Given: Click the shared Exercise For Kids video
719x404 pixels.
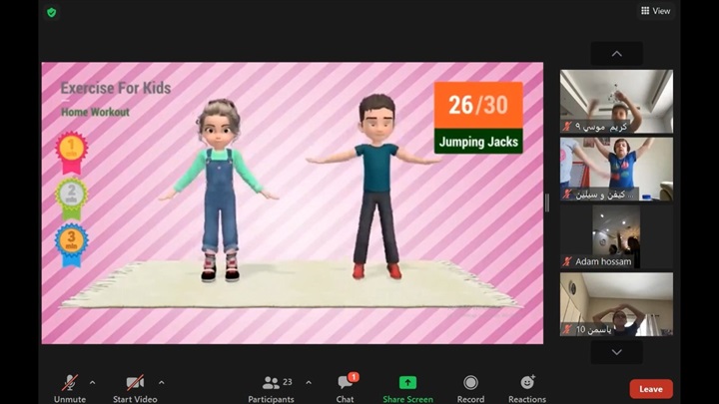Looking at the screenshot, I should pos(292,202).
